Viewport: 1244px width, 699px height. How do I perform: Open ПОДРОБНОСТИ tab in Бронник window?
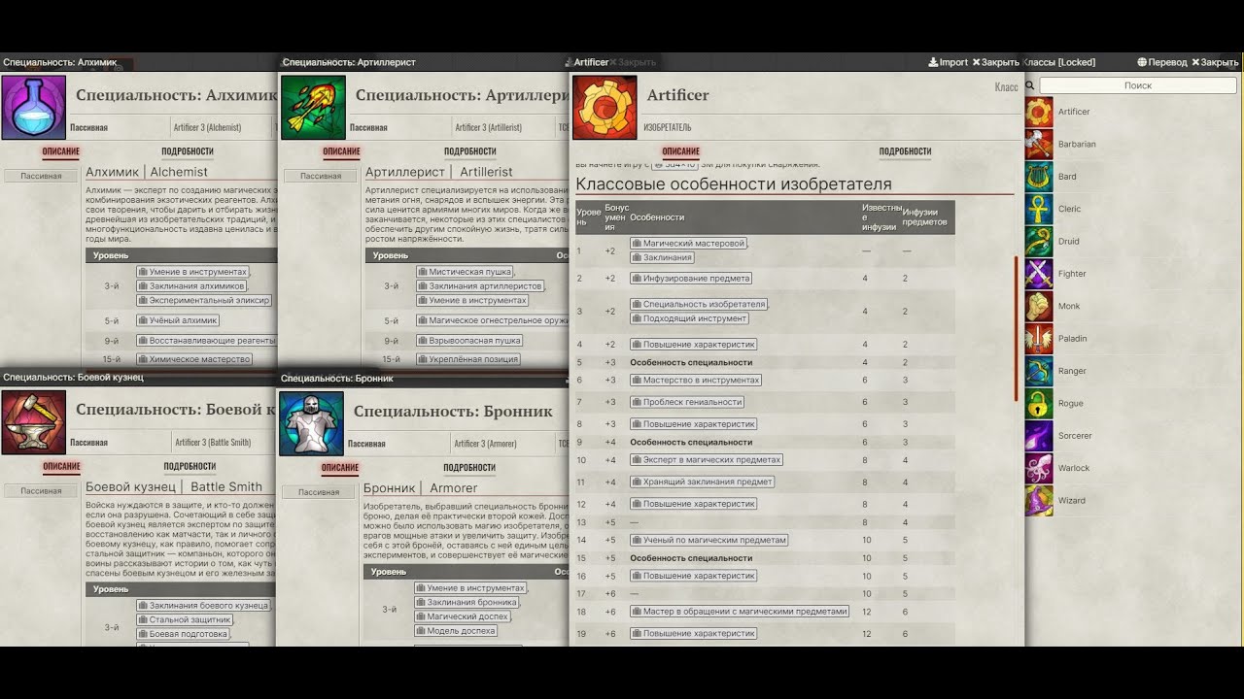pyautogui.click(x=469, y=467)
